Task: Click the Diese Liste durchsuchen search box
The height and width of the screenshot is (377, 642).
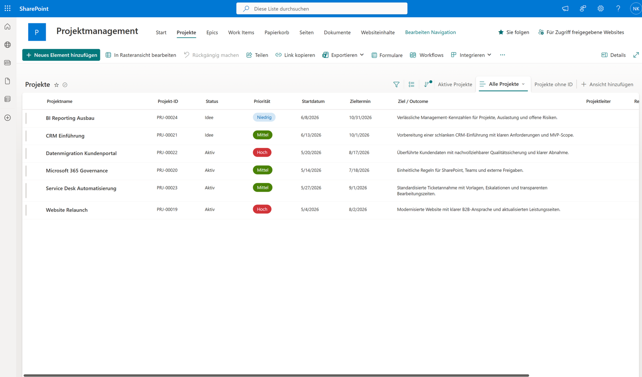Action: 322,8
